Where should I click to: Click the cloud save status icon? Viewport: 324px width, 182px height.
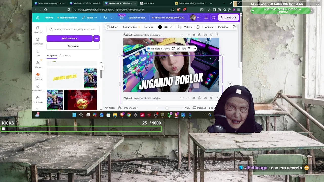[122, 18]
